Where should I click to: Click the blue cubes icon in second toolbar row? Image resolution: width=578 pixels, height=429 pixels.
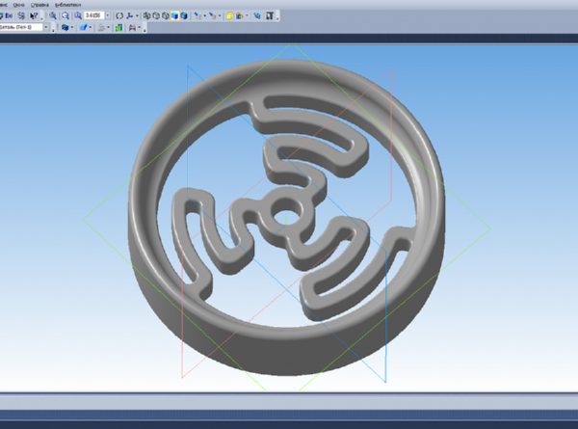click(x=65, y=27)
